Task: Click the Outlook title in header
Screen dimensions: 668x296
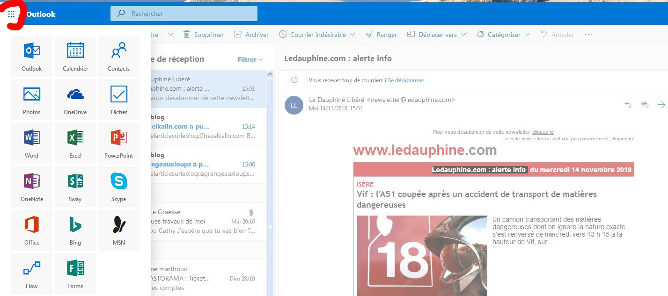Action: pyautogui.click(x=41, y=14)
